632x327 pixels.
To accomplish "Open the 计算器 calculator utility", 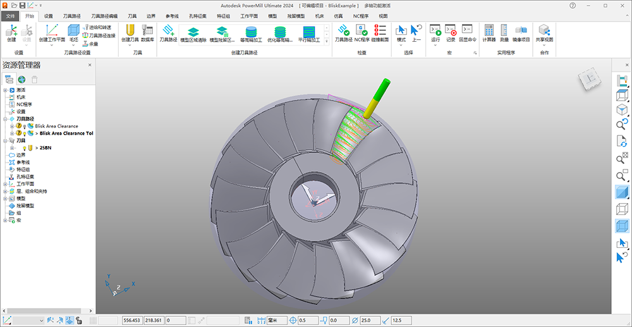I will (489, 31).
